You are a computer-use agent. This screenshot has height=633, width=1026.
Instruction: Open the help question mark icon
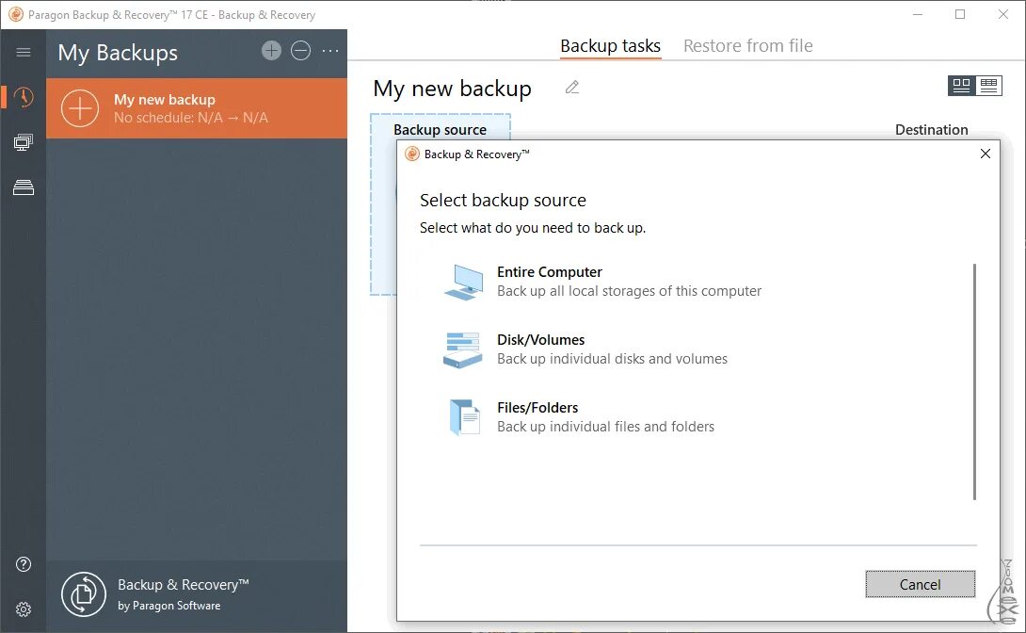(24, 564)
